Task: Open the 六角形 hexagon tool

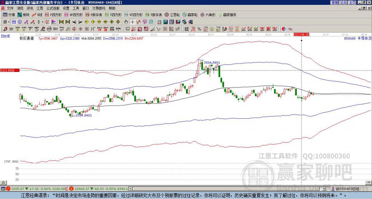Action: (x=208, y=15)
